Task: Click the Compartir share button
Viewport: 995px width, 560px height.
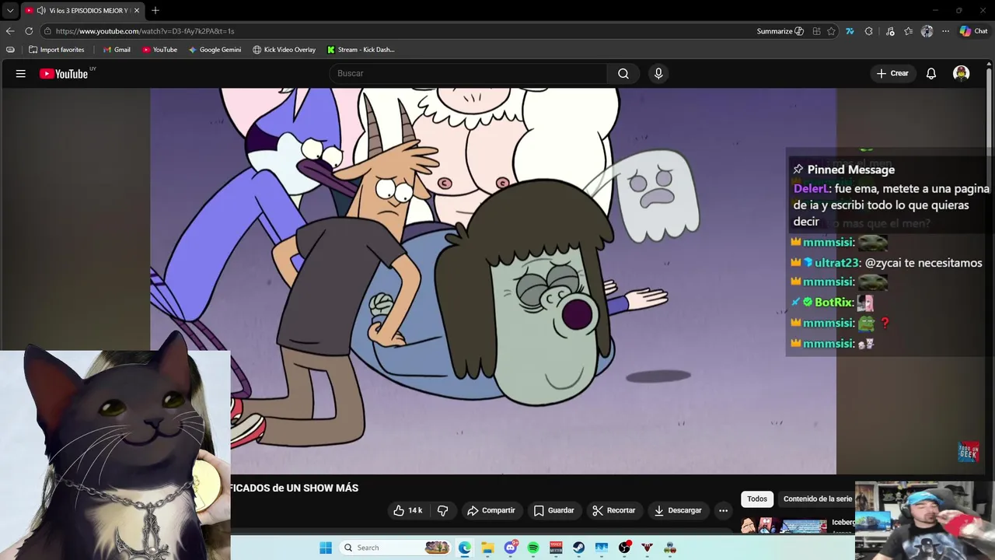Action: click(x=491, y=510)
